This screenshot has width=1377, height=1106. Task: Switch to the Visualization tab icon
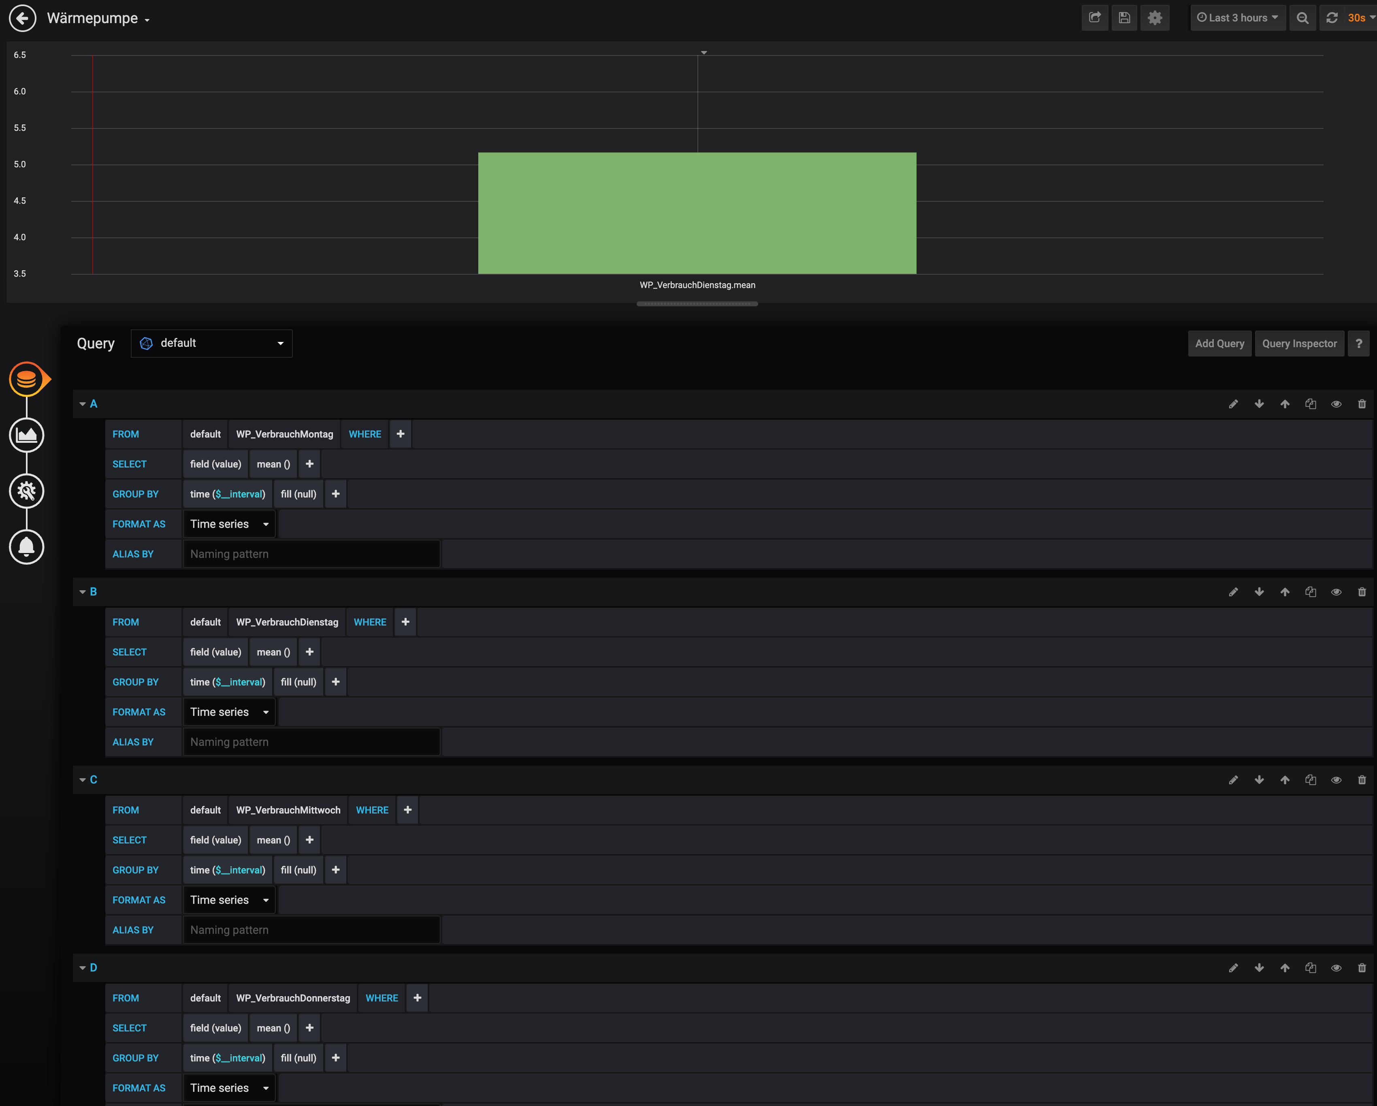pyautogui.click(x=27, y=435)
